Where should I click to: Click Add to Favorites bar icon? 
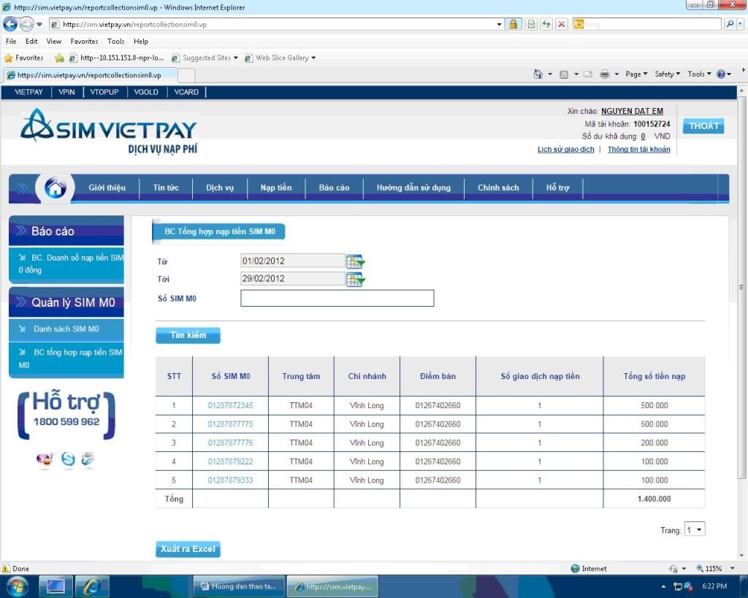(x=59, y=58)
